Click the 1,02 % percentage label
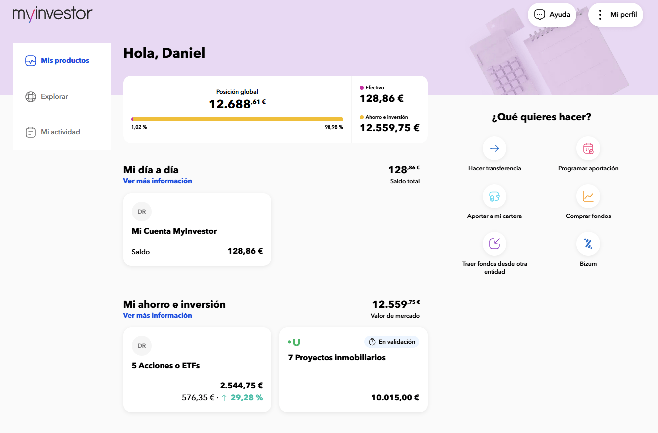 [139, 127]
